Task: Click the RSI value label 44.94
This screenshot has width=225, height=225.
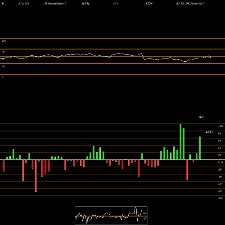Action: [x=207, y=57]
